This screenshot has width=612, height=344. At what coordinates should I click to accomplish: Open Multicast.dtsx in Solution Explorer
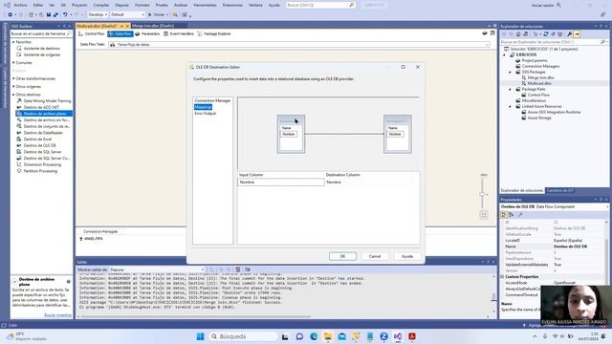[538, 83]
